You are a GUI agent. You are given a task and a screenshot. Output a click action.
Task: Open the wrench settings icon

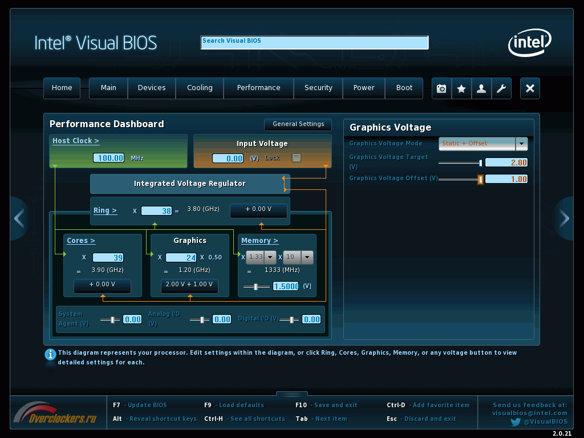pyautogui.click(x=501, y=88)
